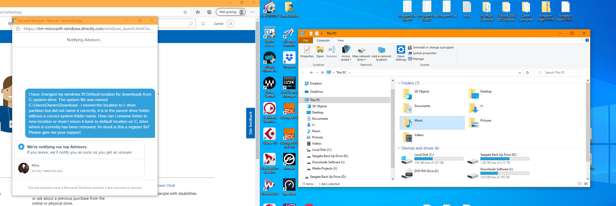Refresh the This PC address bar
The height and width of the screenshot is (206, 616).
tap(527, 73)
